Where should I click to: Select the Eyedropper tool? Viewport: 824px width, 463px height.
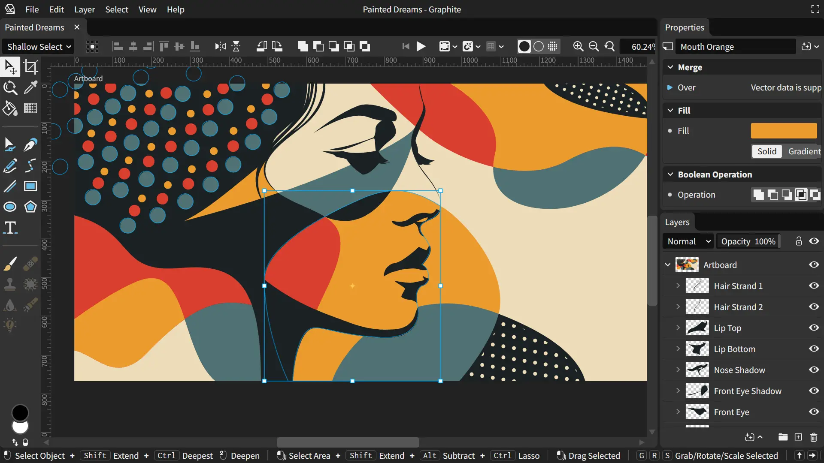[x=30, y=88]
